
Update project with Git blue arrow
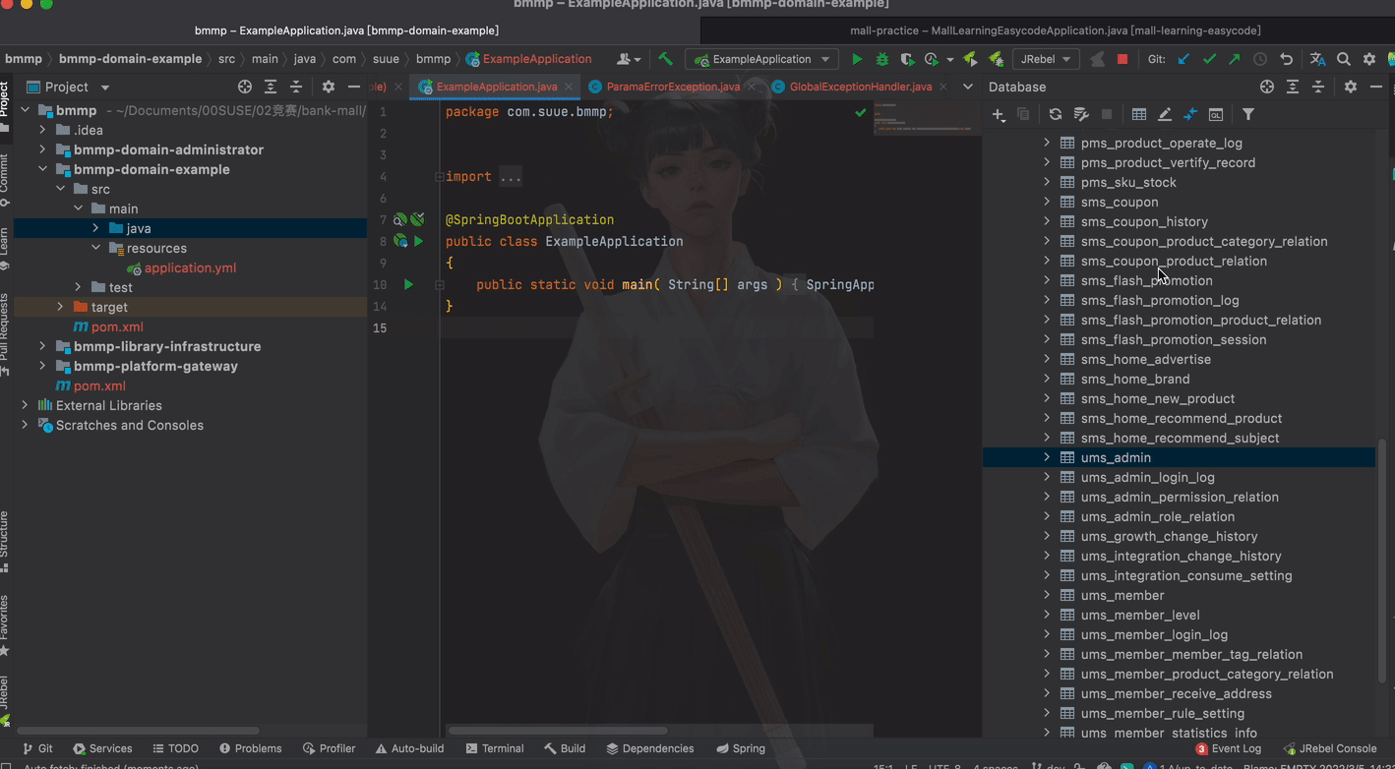pyautogui.click(x=1183, y=59)
